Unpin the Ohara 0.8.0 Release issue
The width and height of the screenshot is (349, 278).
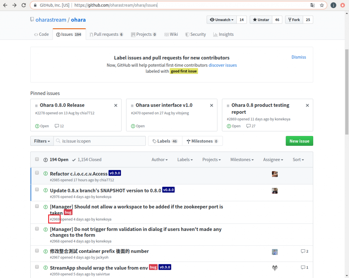[116, 105]
